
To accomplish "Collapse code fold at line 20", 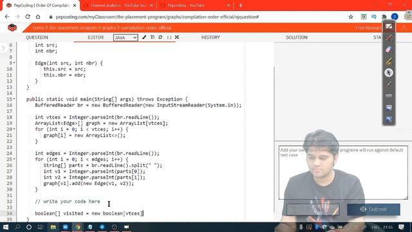I will point(14,129).
